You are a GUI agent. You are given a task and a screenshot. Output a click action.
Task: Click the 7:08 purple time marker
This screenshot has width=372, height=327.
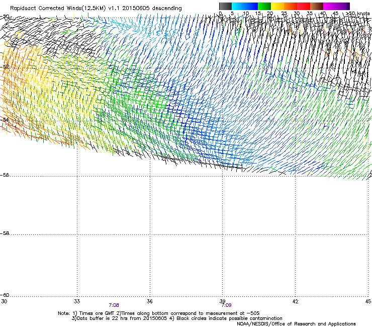(114, 305)
